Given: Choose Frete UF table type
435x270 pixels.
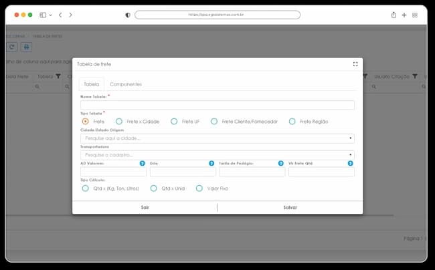Looking at the screenshot, I should pyautogui.click(x=174, y=121).
